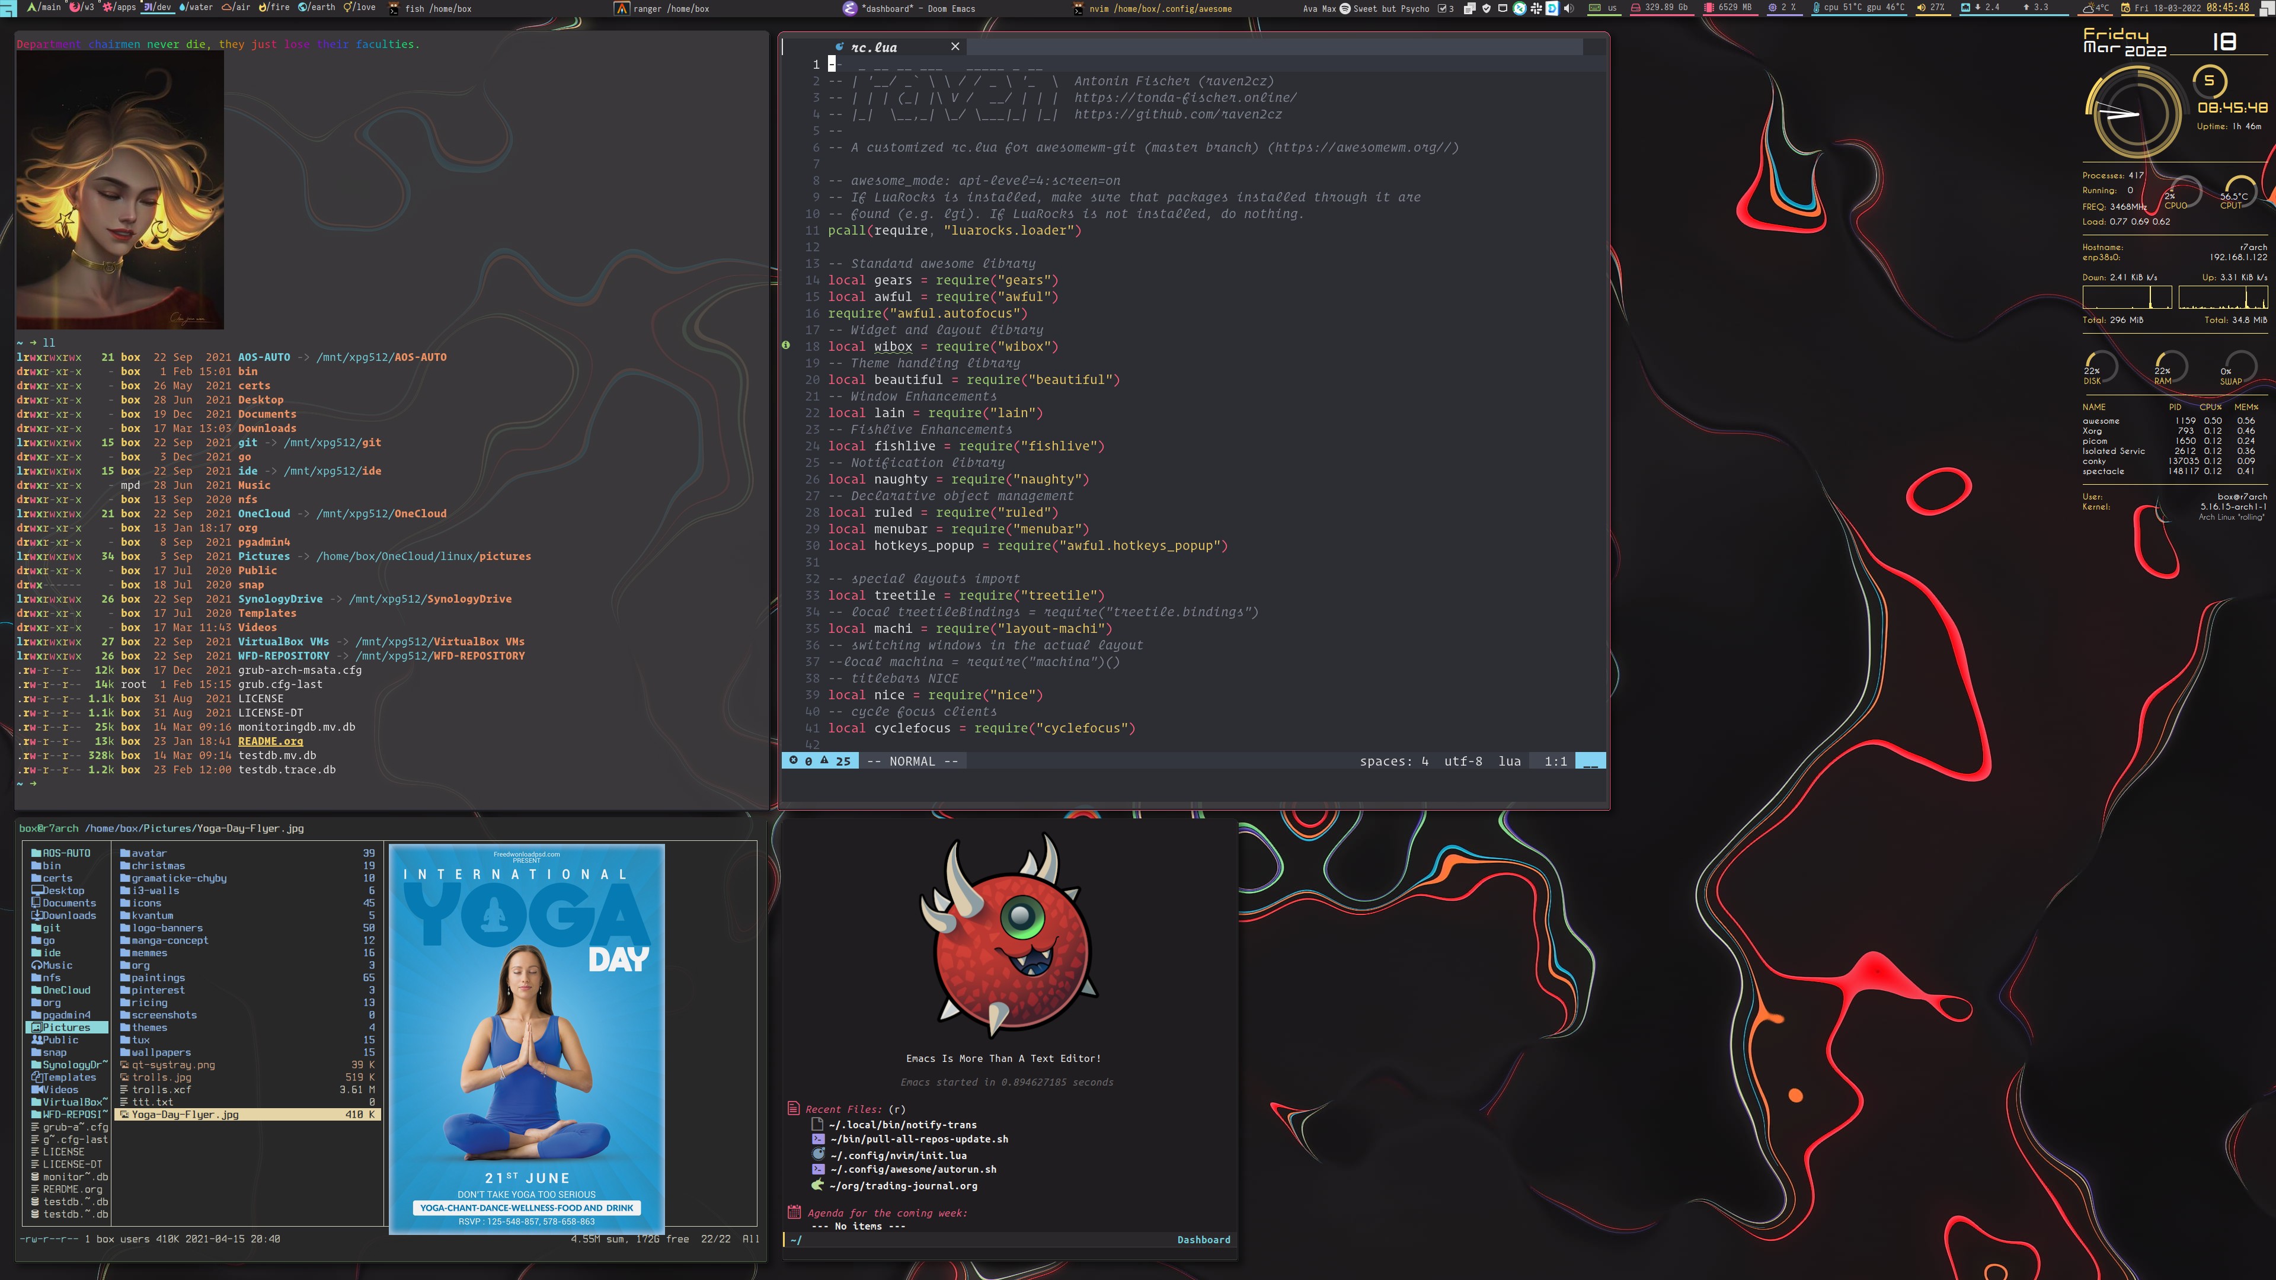Open recent file ~/org/trading-journal.org

[x=904, y=1186]
